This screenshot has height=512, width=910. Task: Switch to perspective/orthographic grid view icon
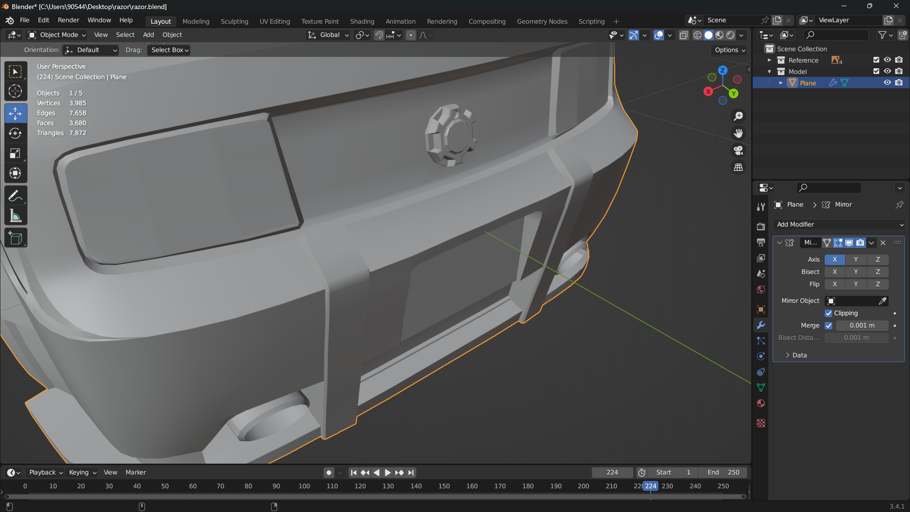738,168
